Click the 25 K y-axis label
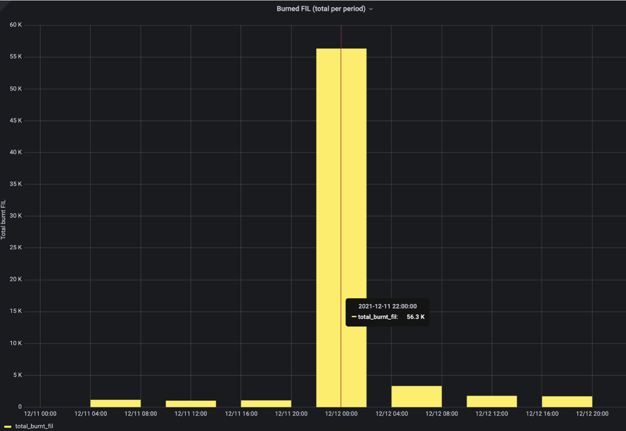Viewport: 626px width, 431px height. click(16, 248)
